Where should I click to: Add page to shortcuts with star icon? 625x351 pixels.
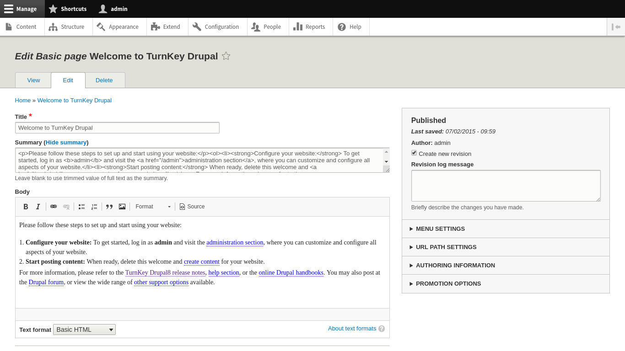click(x=226, y=56)
